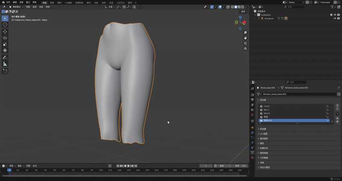Click the current frame marker on timeline
342x181 pixels.
9,170
